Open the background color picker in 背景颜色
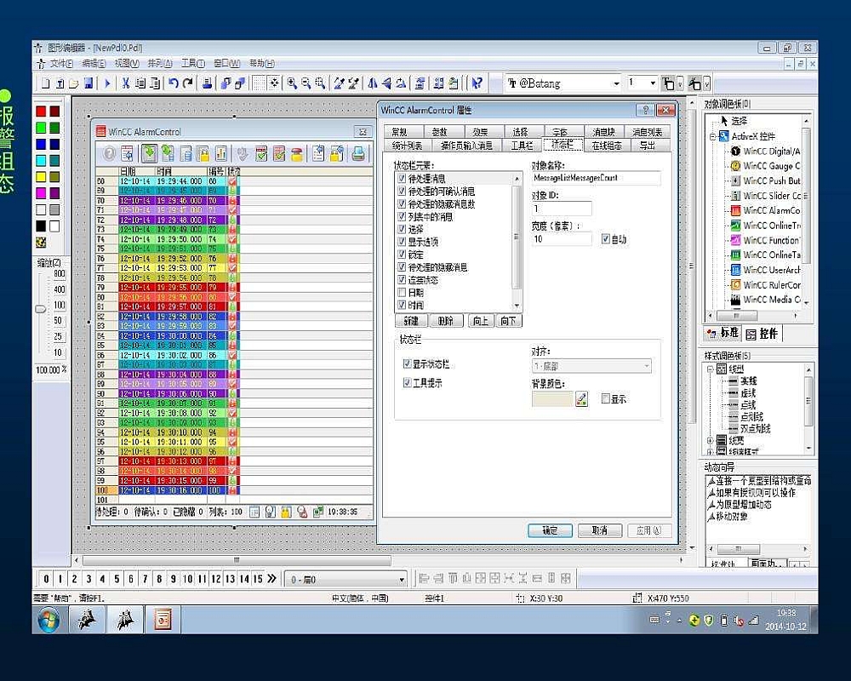The width and height of the screenshot is (851, 681). click(581, 398)
